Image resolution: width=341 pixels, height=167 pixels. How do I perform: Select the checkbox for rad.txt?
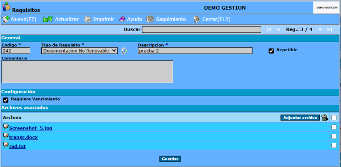point(334,145)
